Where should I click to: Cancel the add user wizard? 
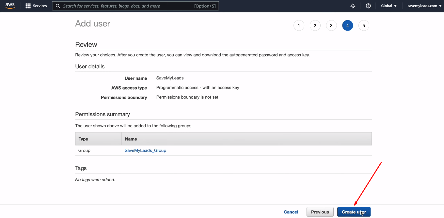tap(291, 212)
